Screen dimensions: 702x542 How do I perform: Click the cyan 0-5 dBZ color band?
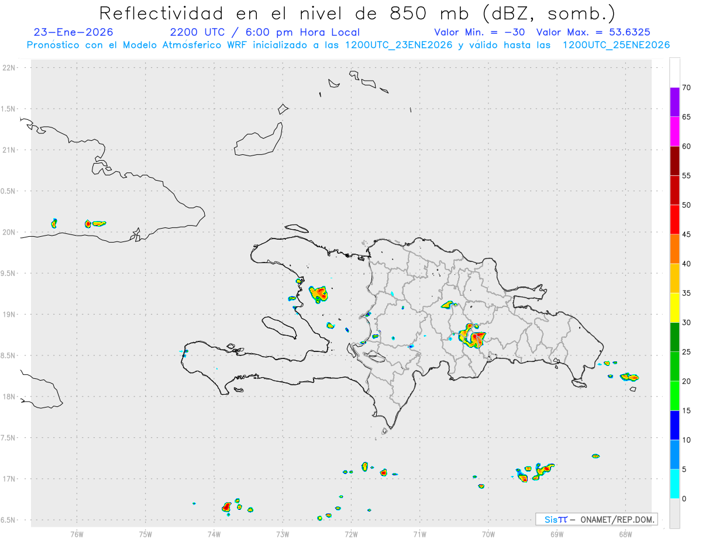pyautogui.click(x=675, y=484)
